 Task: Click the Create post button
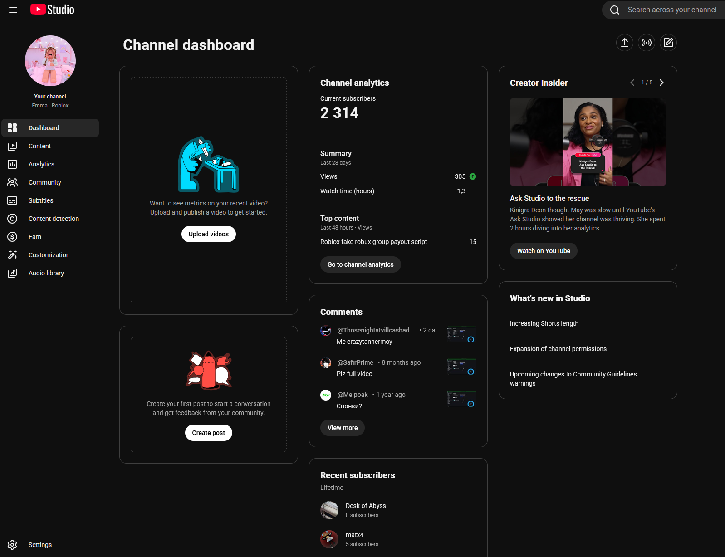(x=209, y=433)
